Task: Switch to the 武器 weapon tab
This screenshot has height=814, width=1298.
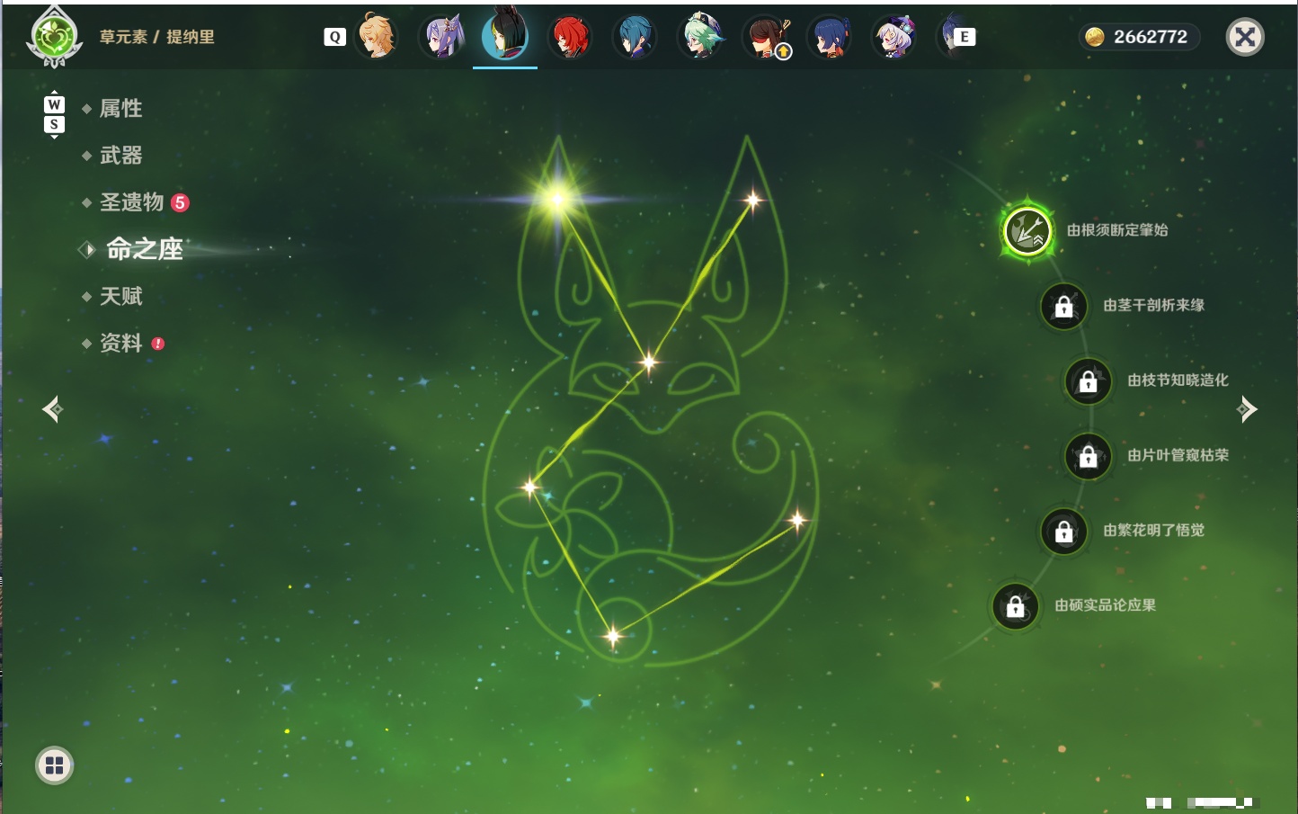Action: click(x=120, y=156)
